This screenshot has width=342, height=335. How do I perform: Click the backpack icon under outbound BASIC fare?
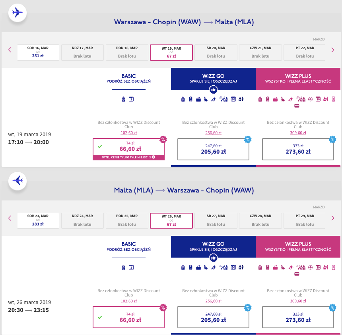click(123, 99)
